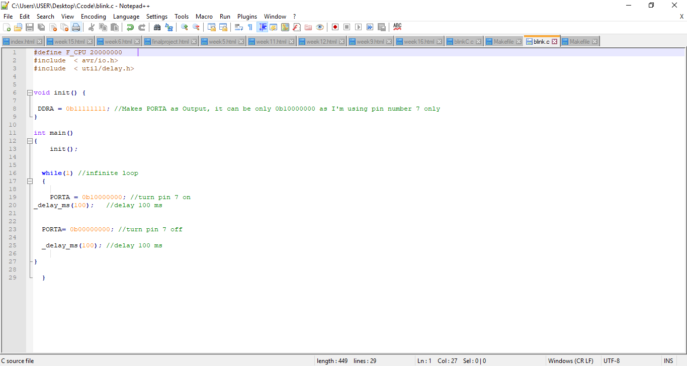Undo the last edit with the green arrow
Screen dimensions: 687x366
pyautogui.click(x=130, y=27)
